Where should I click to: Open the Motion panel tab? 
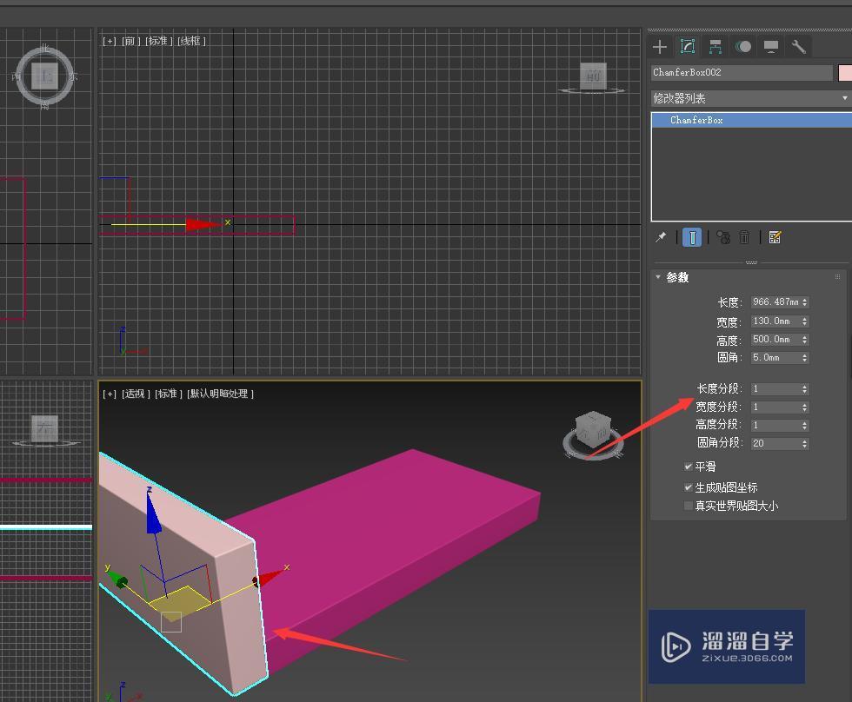click(x=742, y=47)
